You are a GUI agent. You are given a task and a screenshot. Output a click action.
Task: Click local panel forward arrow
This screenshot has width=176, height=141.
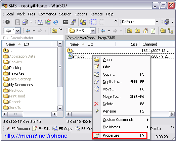(40, 31)
